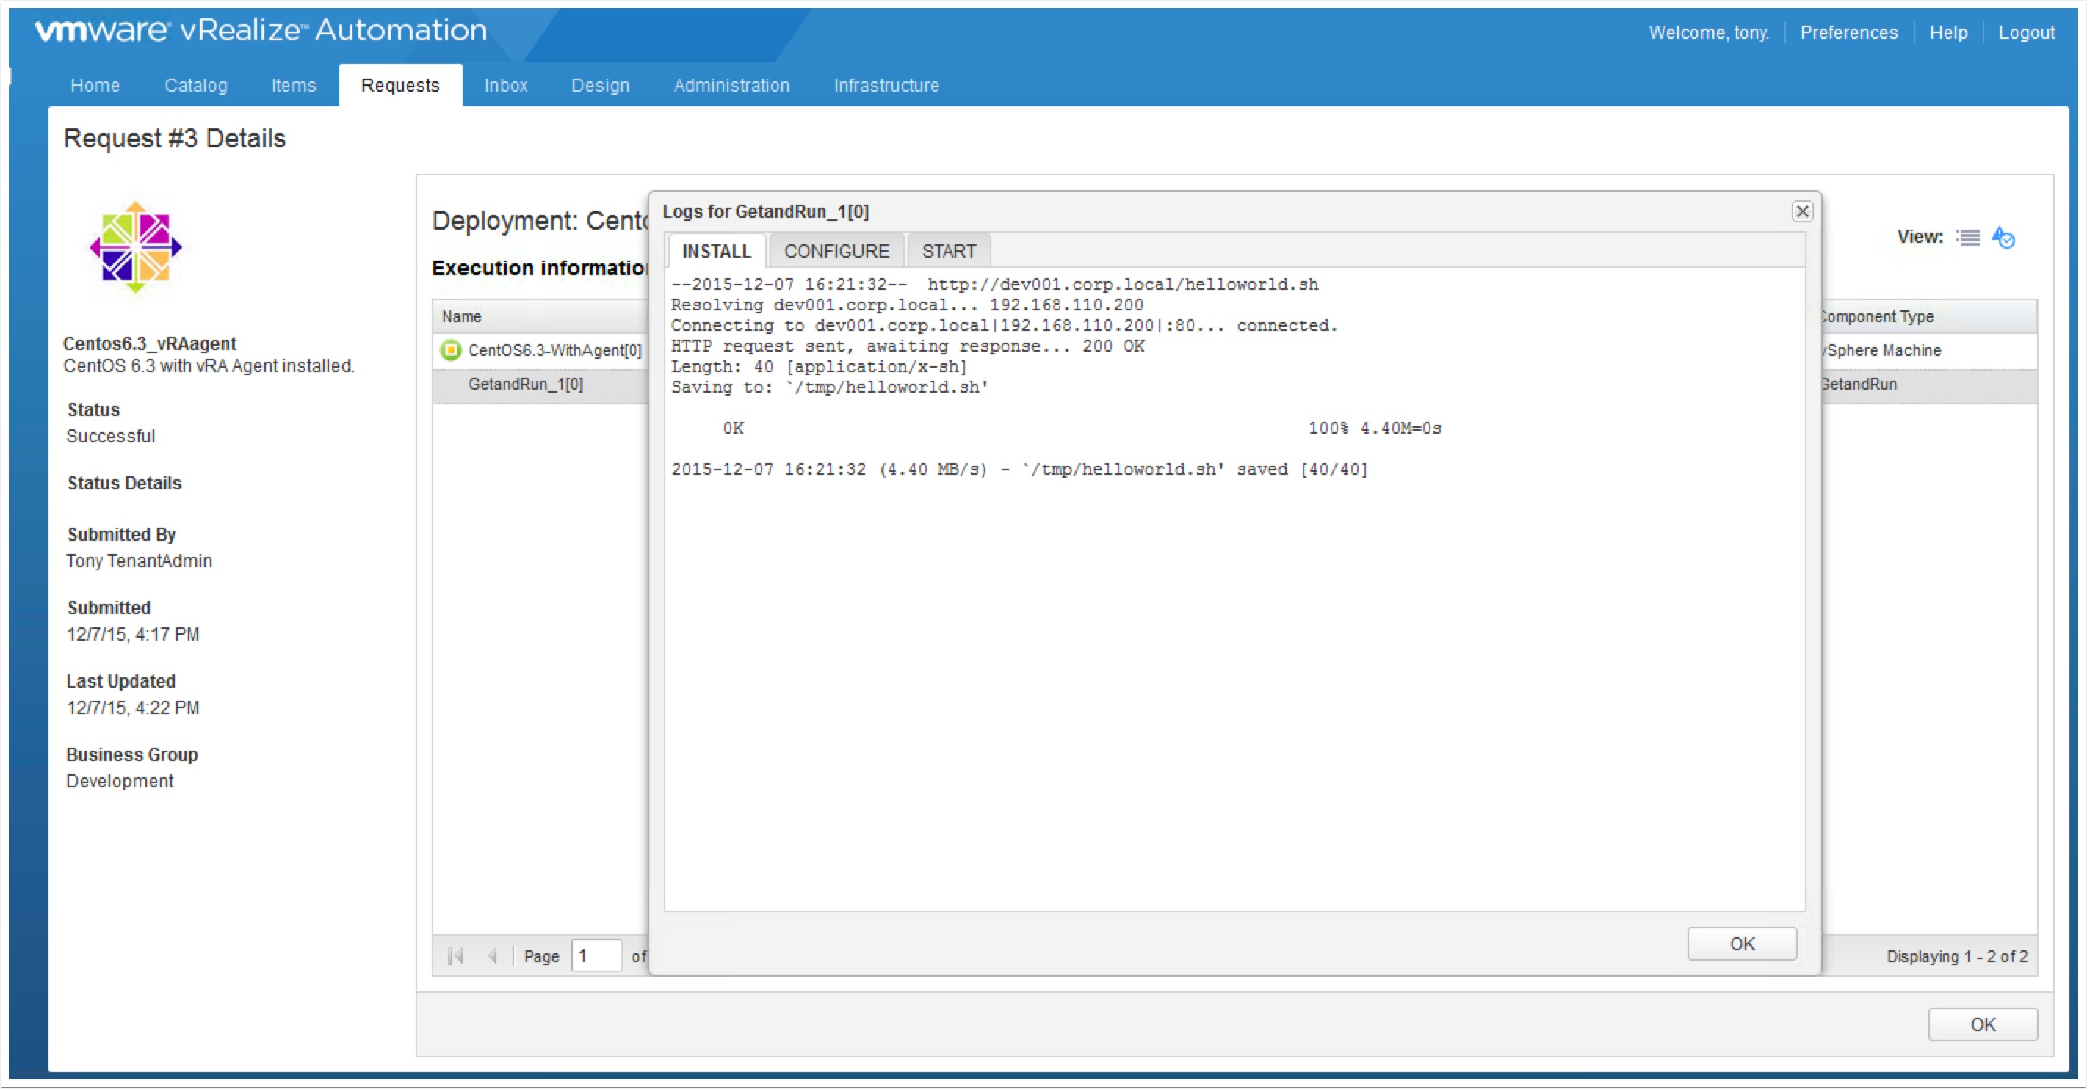Click the Logout link

click(2025, 32)
